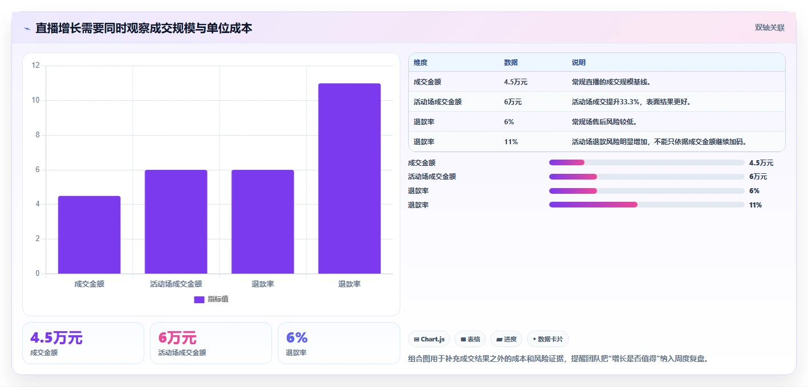This screenshot has width=808, height=387.
Task: Click the Chart.js chip
Action: (x=429, y=339)
